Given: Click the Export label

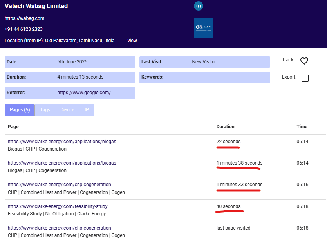Looking at the screenshot, I should [289, 77].
